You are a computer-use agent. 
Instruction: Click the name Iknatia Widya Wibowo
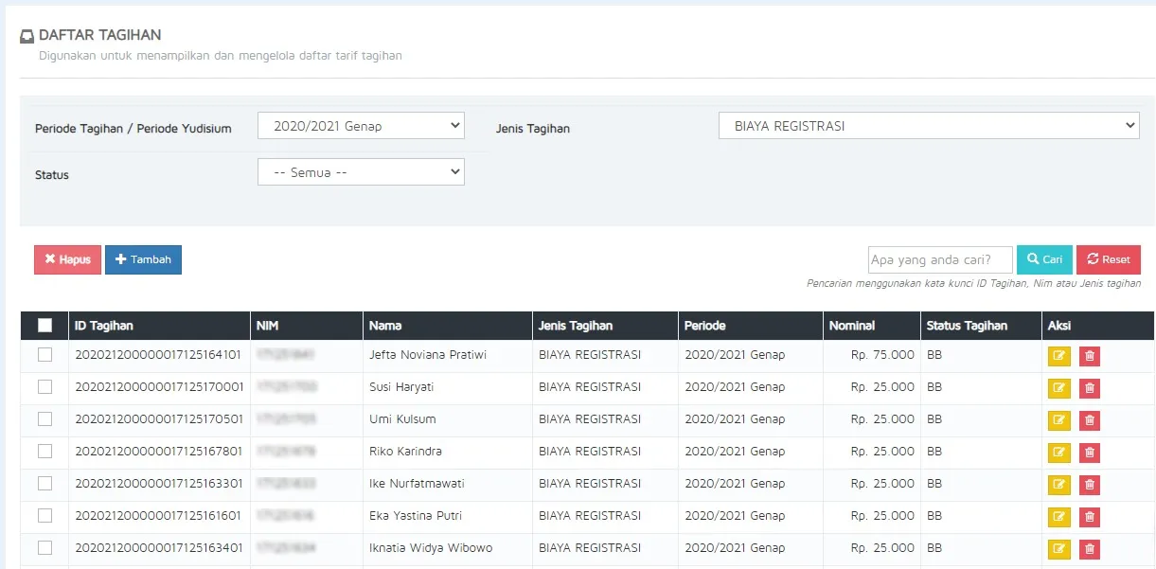click(x=431, y=548)
